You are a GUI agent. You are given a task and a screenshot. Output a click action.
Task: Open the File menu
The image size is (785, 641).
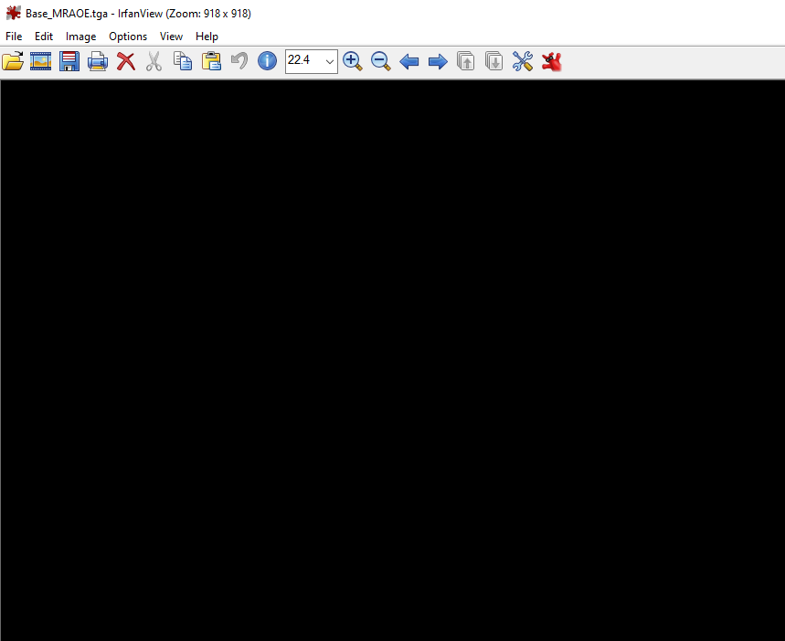[x=14, y=37]
